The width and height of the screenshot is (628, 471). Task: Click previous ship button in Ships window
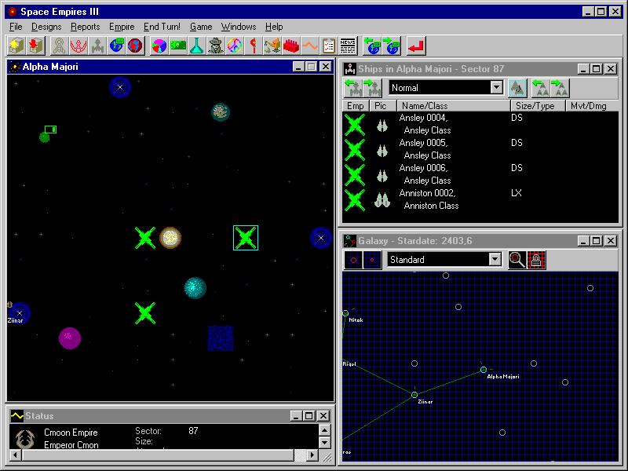pyautogui.click(x=353, y=88)
